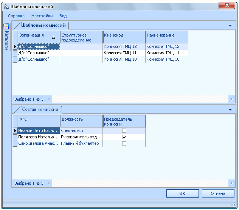Viewport: 239px width, 210px height.
Task: Click Выбрано 1 из 3 in lower grid
Action: [29, 183]
